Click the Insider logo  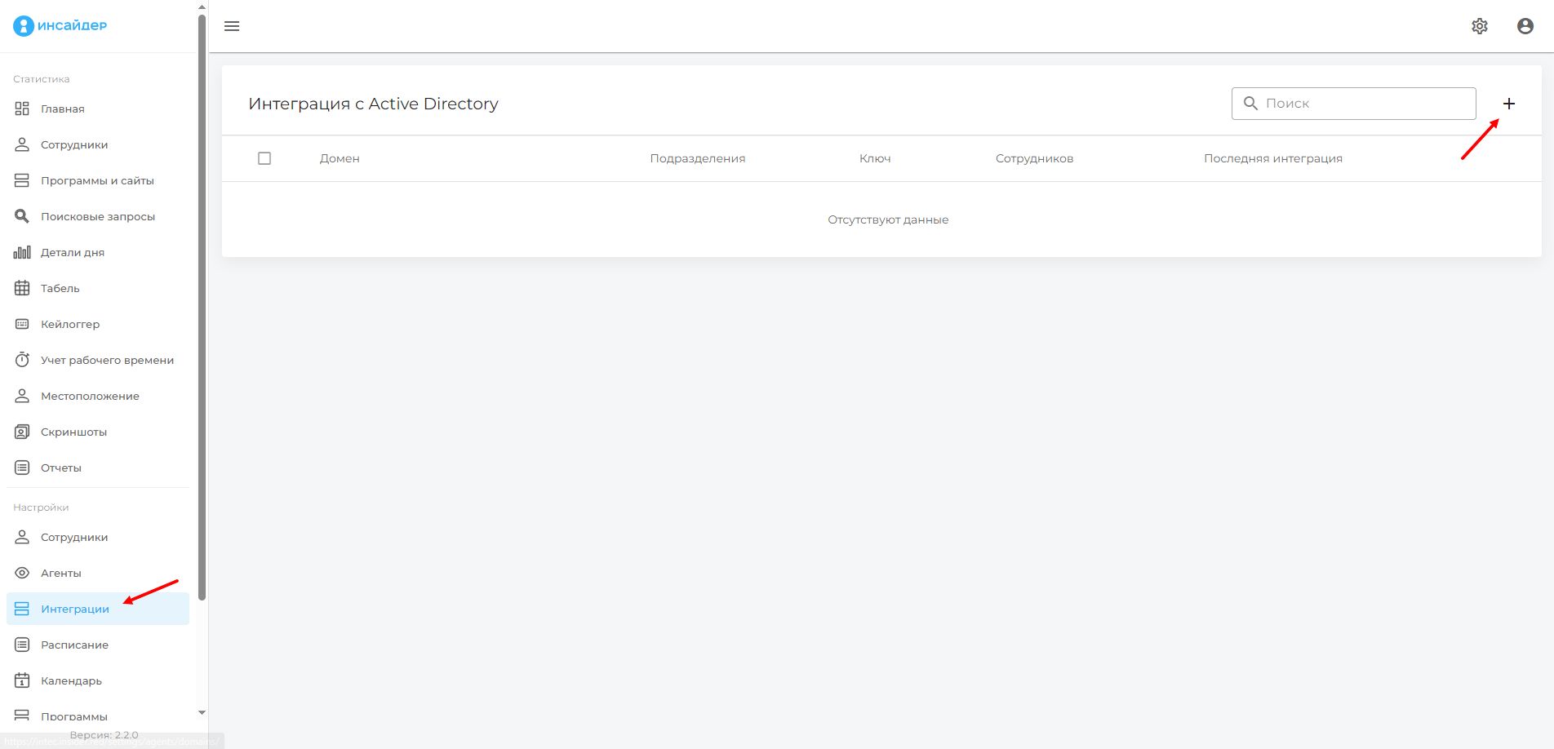coord(60,25)
